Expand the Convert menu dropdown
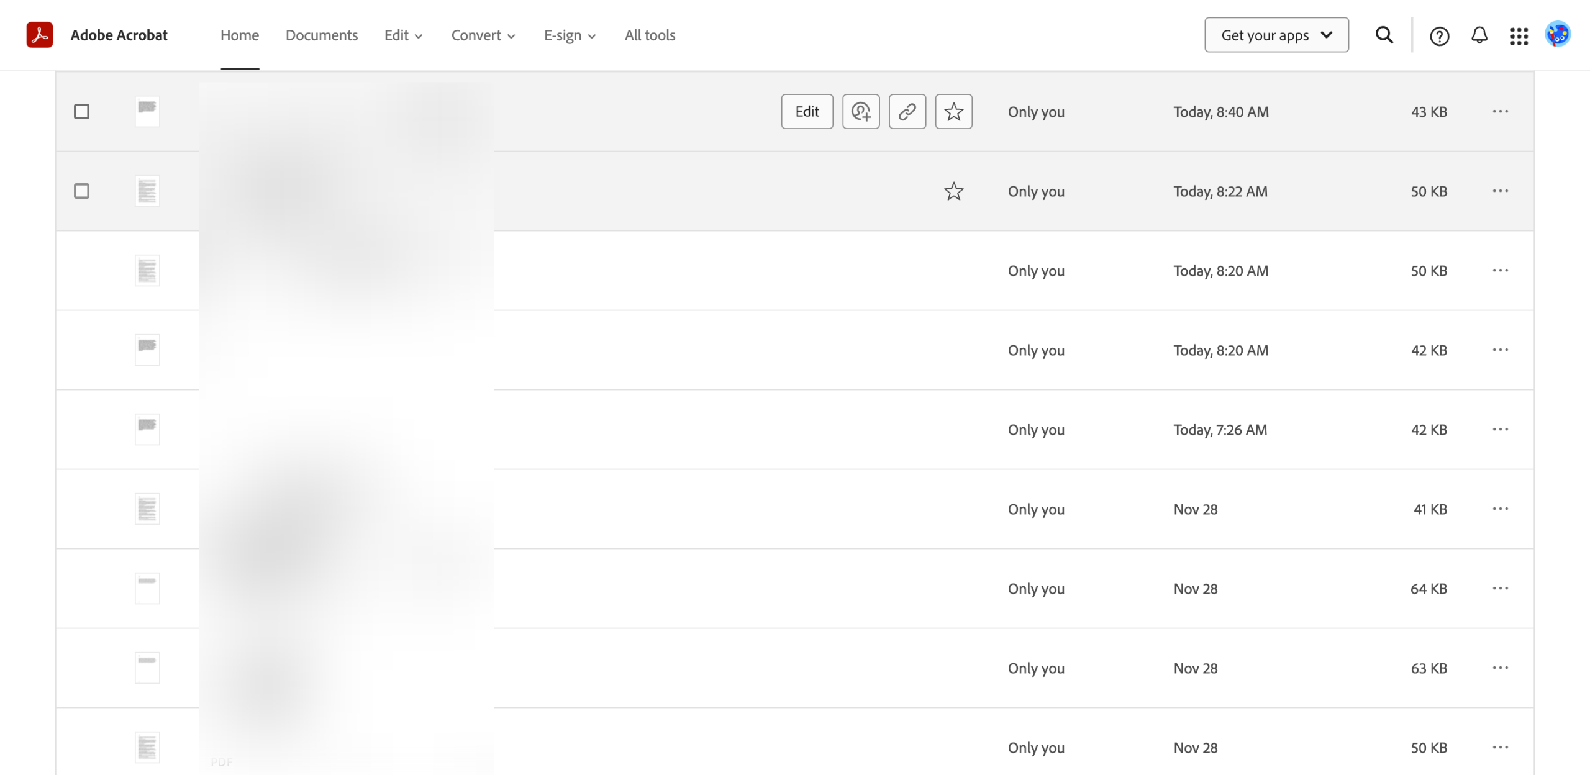The height and width of the screenshot is (775, 1590). 483,35
